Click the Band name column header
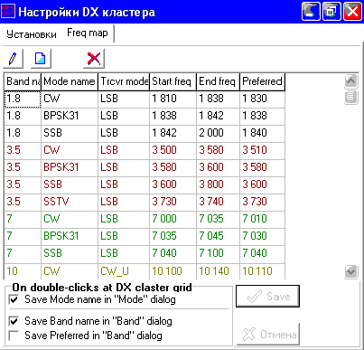 23,81
